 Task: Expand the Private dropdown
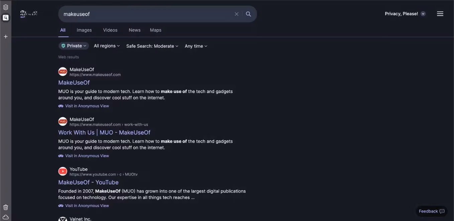[x=74, y=46]
